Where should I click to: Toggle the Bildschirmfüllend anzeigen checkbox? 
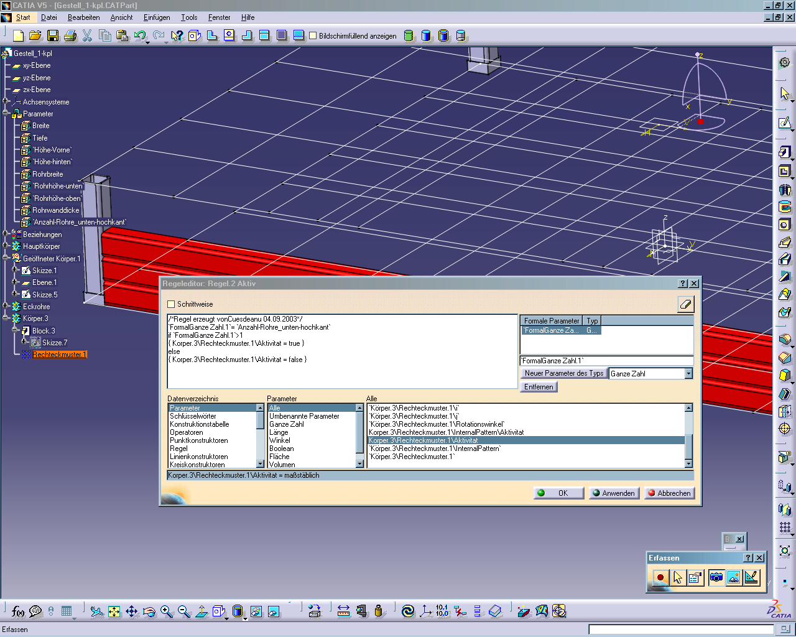pos(313,36)
